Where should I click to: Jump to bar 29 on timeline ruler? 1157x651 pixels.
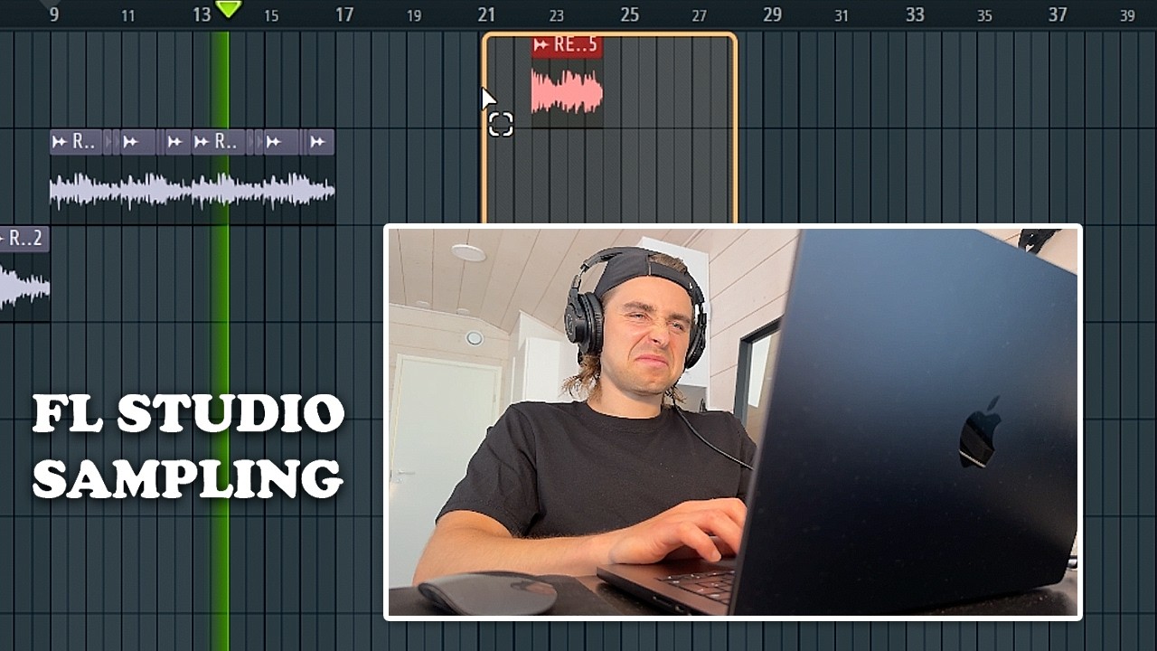point(772,14)
